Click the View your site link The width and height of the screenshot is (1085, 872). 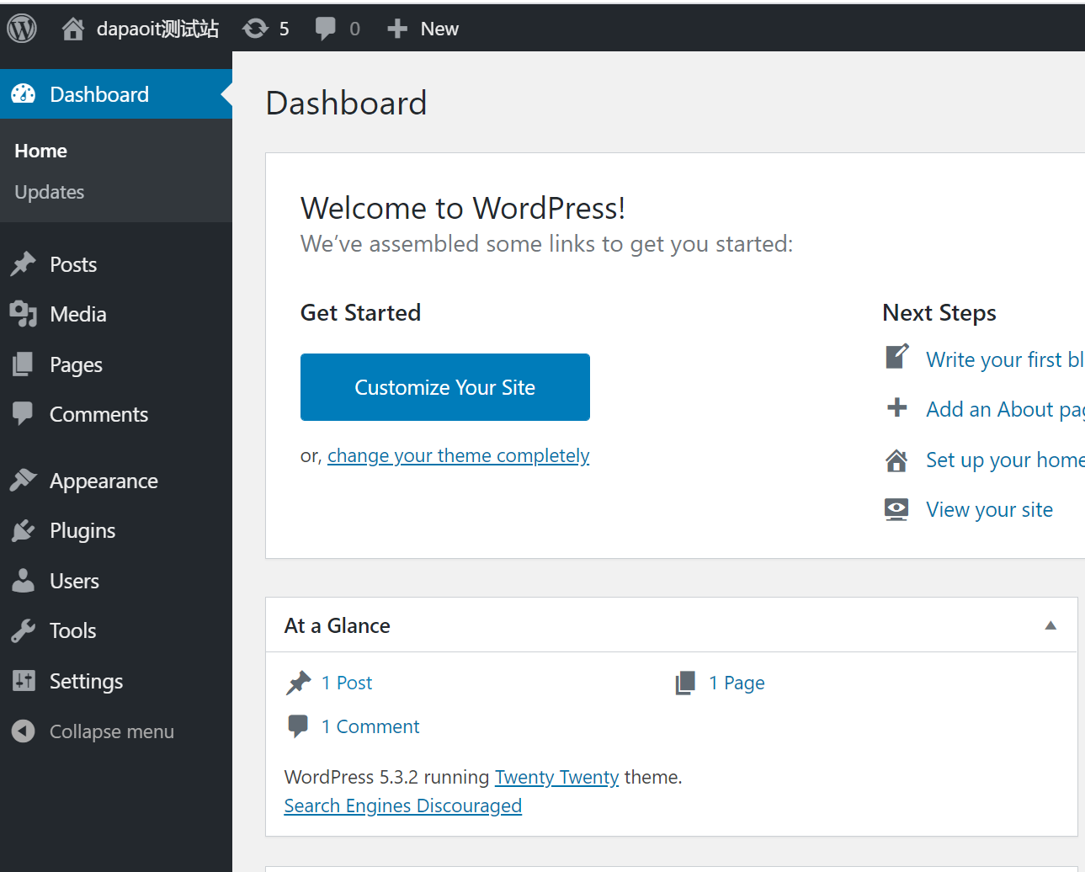pos(989,510)
